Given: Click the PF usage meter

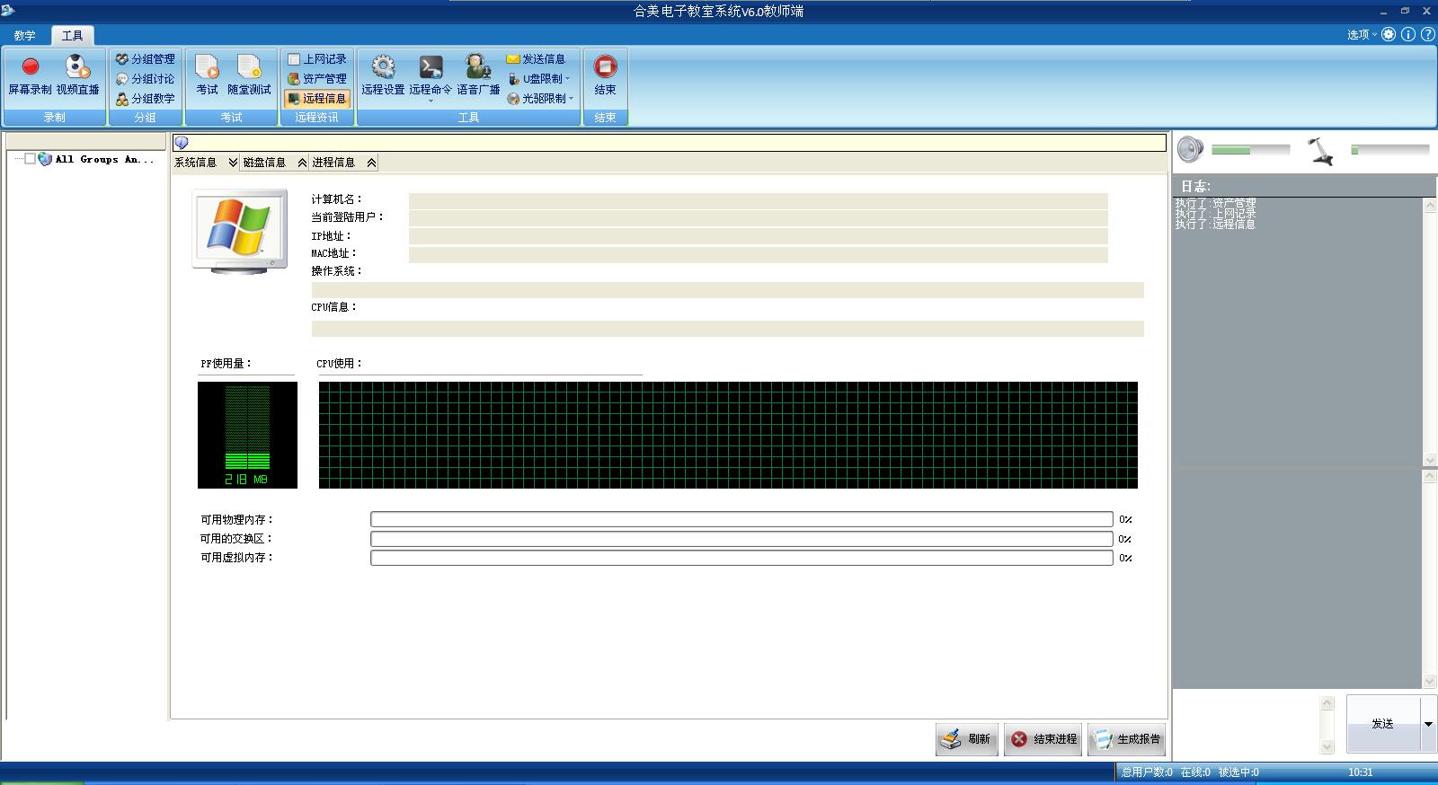Looking at the screenshot, I should (x=247, y=435).
